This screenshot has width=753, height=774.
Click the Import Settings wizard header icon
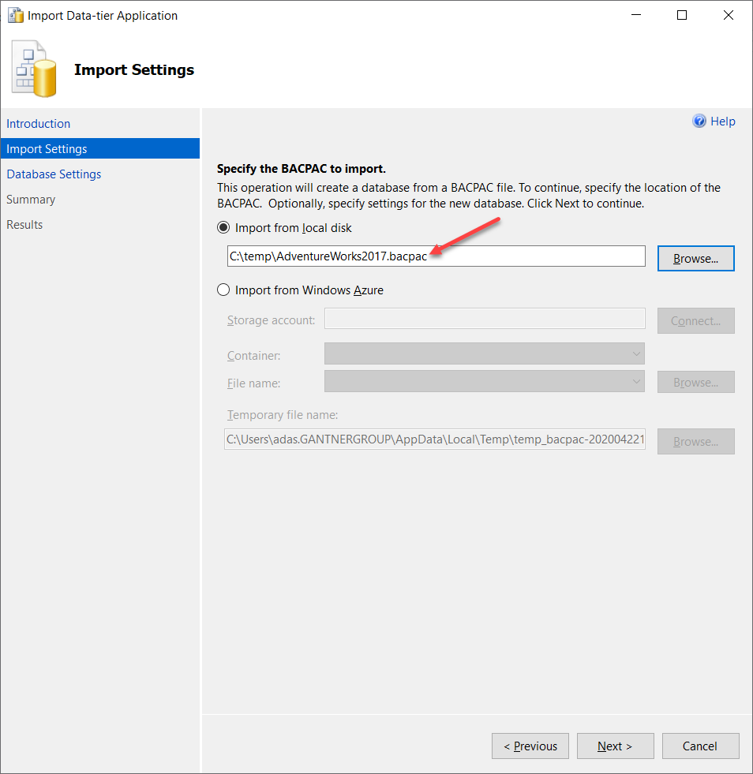pyautogui.click(x=33, y=69)
